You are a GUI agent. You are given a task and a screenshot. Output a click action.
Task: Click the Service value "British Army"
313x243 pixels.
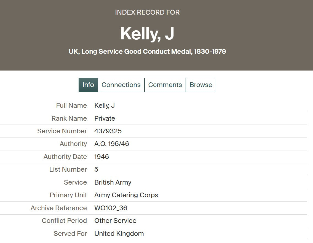point(113,182)
